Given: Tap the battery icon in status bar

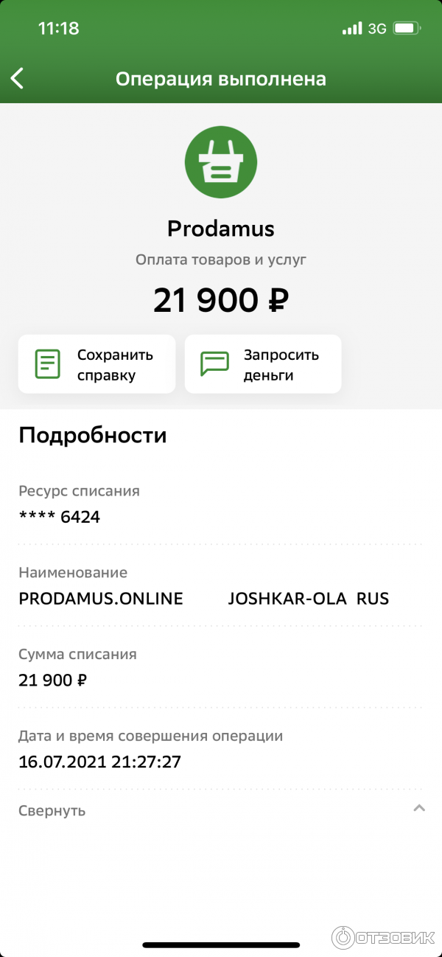Looking at the screenshot, I should click(407, 29).
